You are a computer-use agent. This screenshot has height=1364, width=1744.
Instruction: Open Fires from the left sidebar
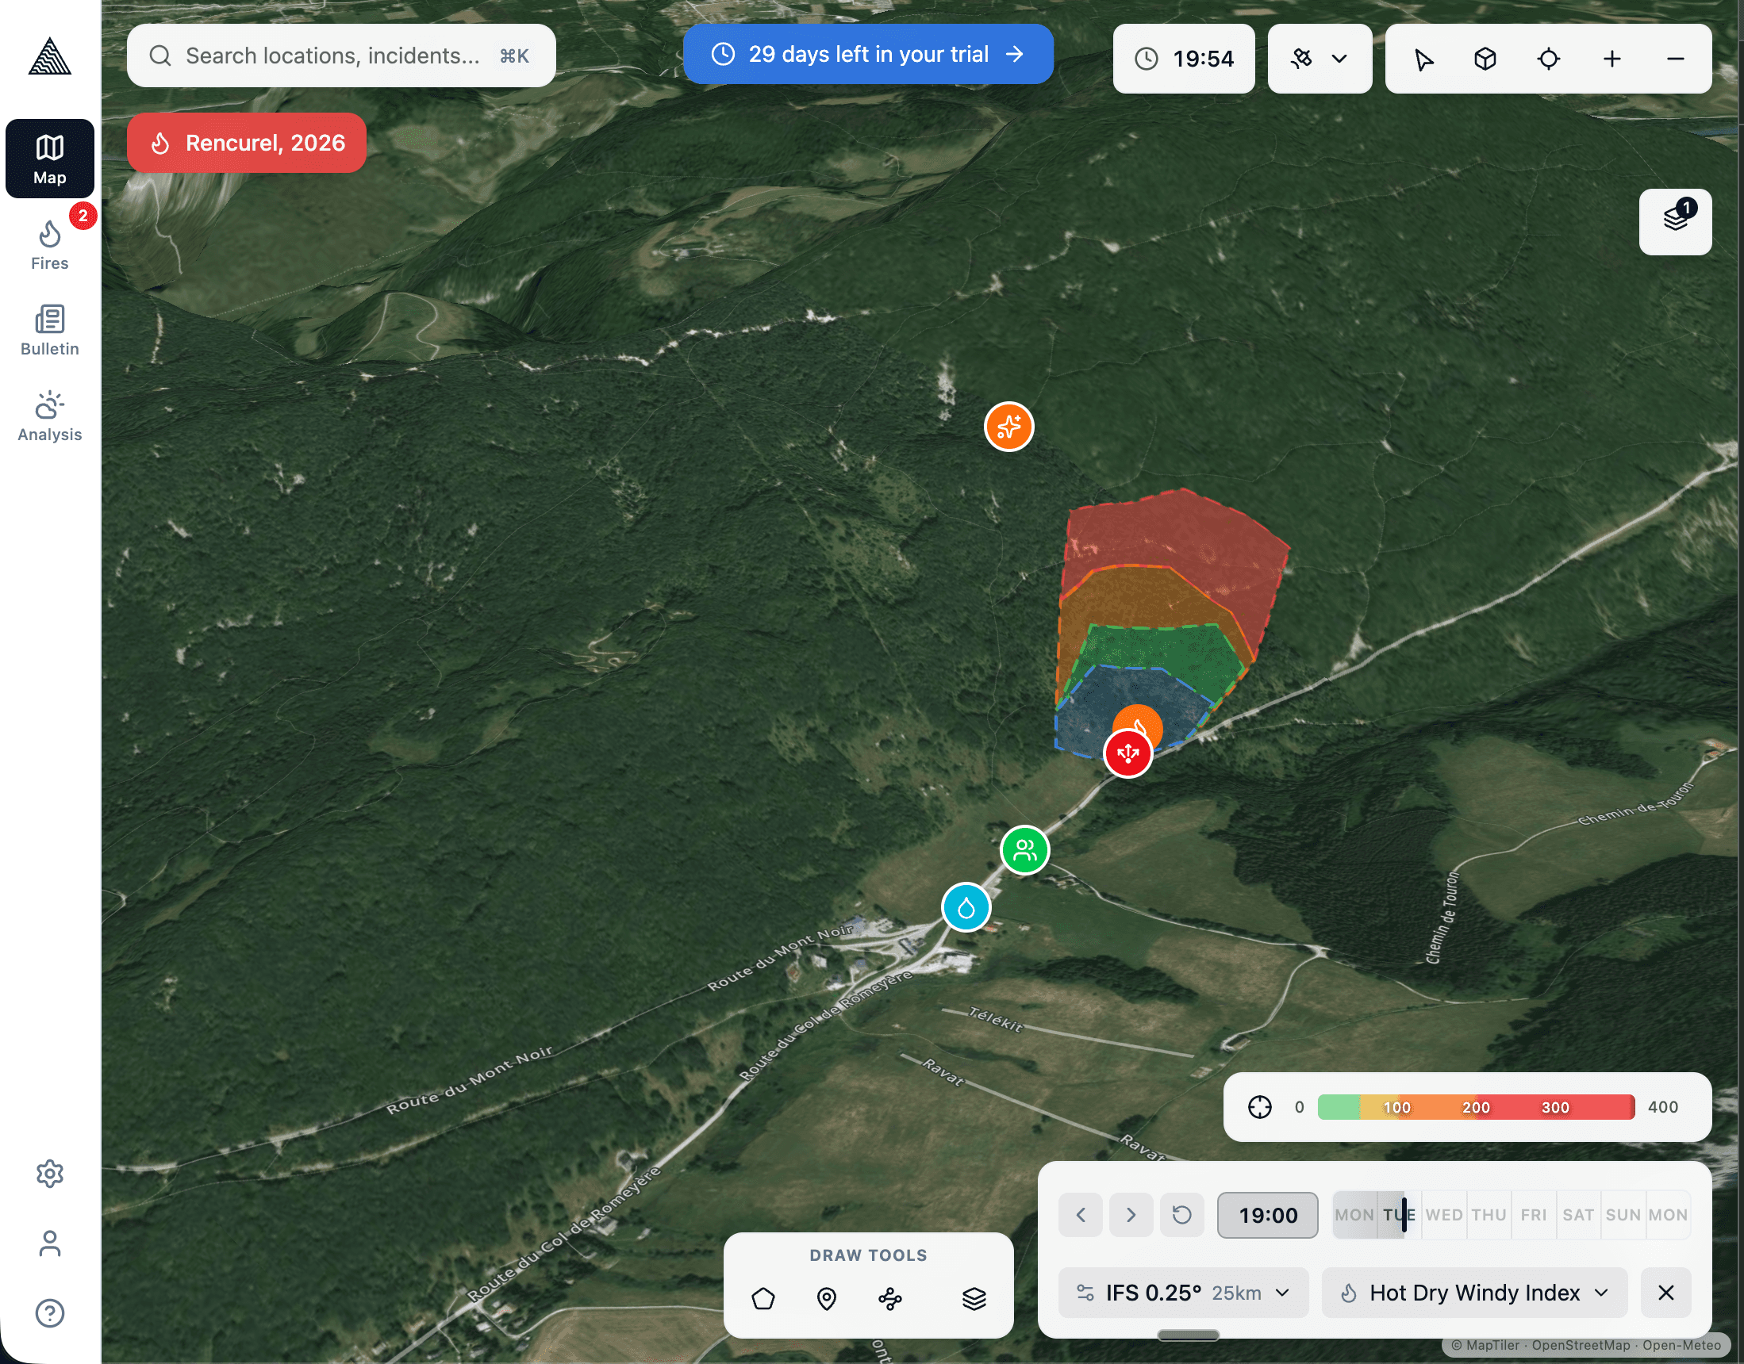(49, 243)
